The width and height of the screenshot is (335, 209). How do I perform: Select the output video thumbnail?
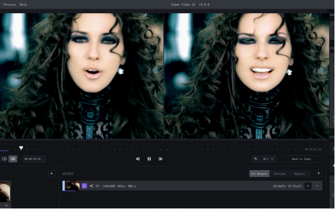click(x=72, y=186)
